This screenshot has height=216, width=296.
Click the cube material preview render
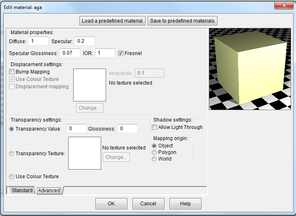point(250,69)
